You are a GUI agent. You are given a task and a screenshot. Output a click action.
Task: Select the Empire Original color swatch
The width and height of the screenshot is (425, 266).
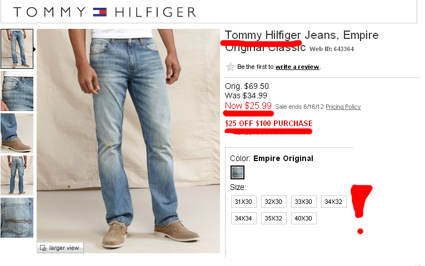point(237,172)
